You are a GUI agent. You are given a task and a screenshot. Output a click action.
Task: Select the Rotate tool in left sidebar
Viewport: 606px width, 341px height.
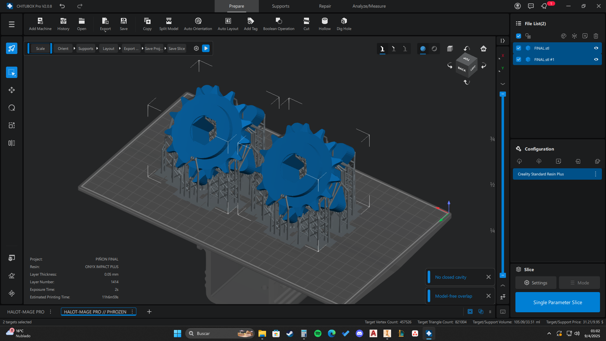[x=12, y=108]
